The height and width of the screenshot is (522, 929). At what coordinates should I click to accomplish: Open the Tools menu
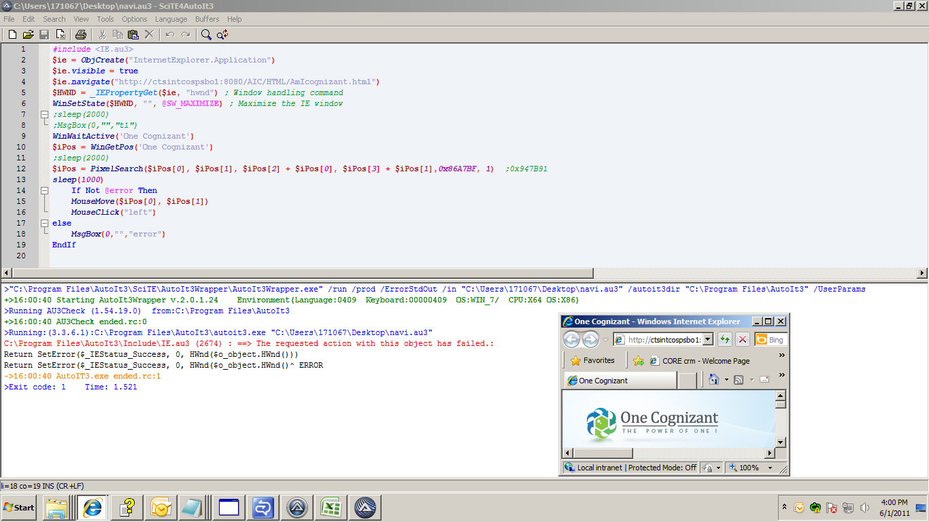click(105, 19)
